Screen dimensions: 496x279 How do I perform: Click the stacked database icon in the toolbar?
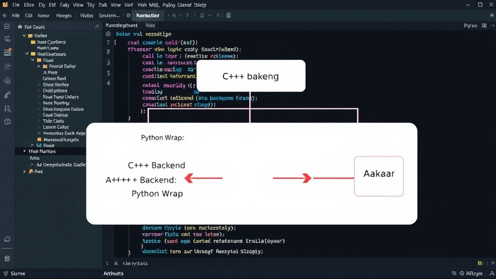coord(229,15)
